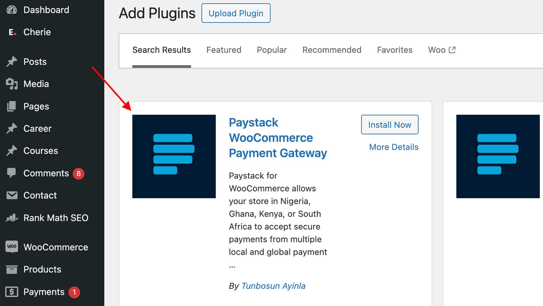Select the Pages icon in sidebar
Viewport: 543px width, 306px height.
click(x=11, y=106)
